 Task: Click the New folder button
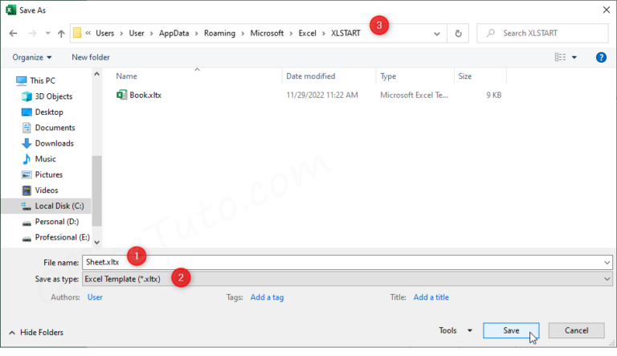pyautogui.click(x=91, y=57)
